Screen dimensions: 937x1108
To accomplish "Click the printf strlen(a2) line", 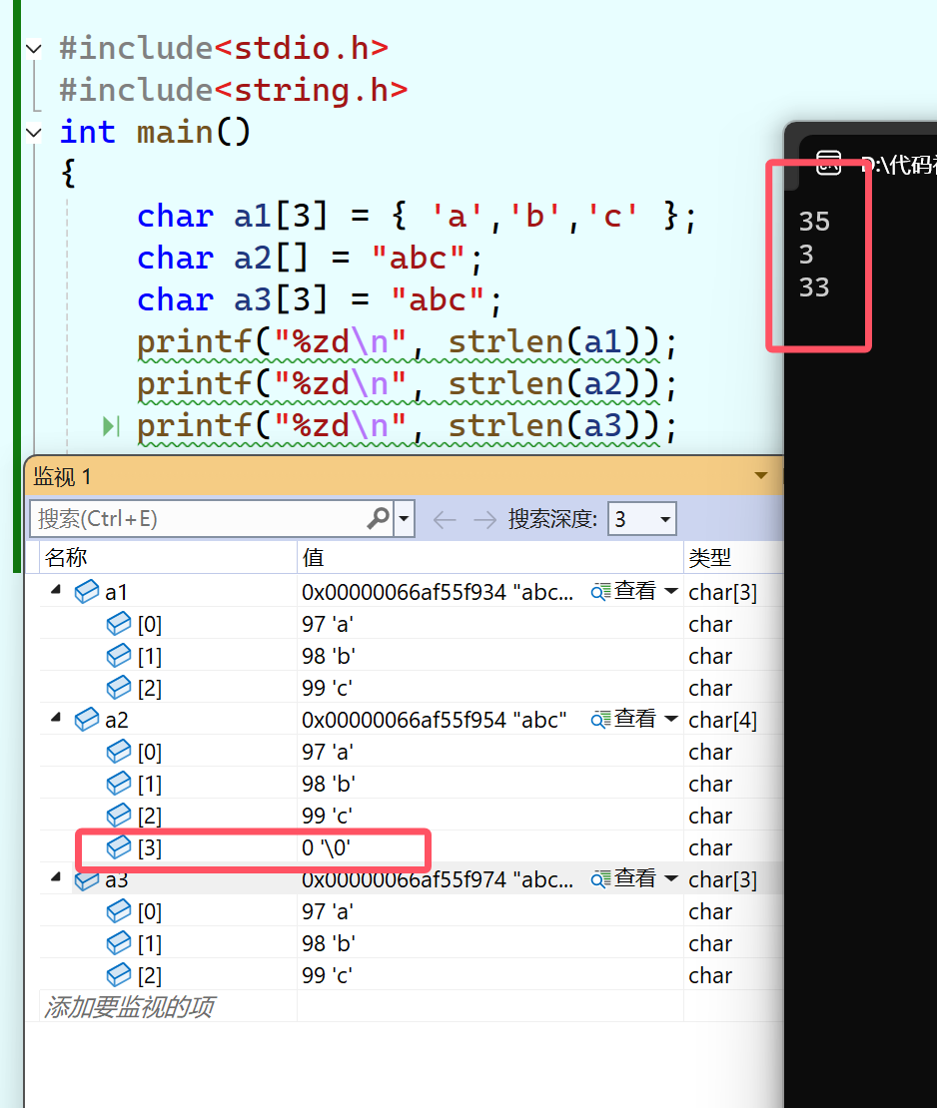I will point(407,384).
